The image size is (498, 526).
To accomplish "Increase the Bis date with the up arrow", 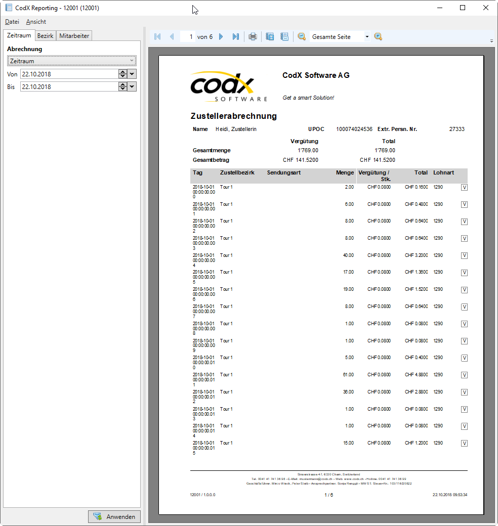I will point(123,84).
